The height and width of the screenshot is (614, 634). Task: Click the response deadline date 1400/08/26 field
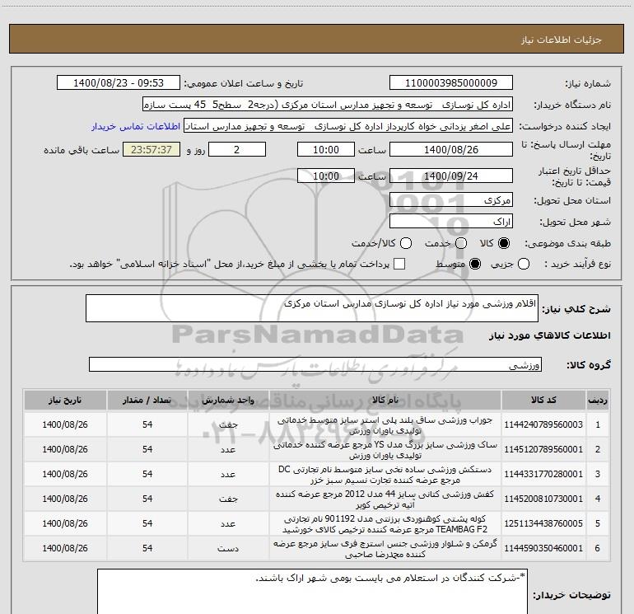pyautogui.click(x=451, y=150)
